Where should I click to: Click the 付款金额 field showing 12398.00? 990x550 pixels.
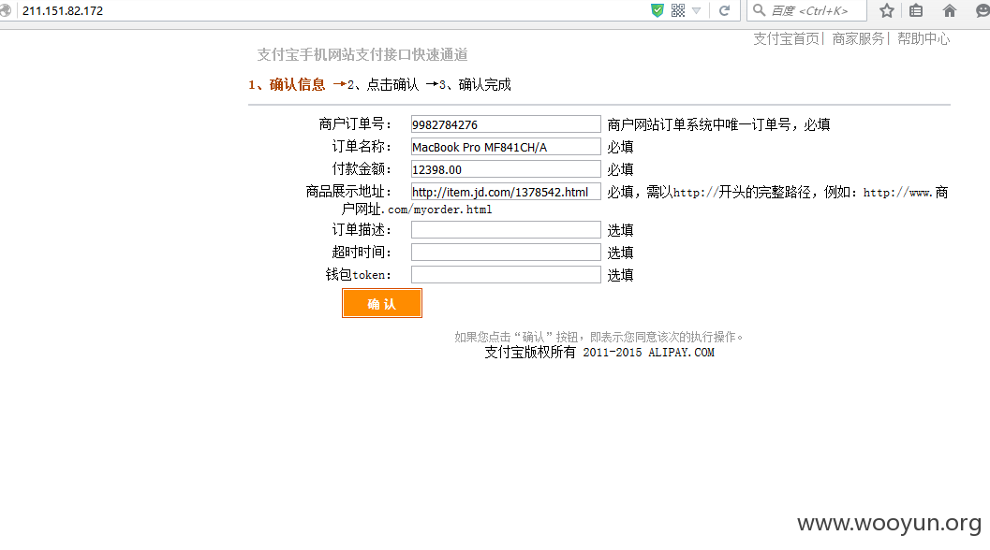(506, 169)
